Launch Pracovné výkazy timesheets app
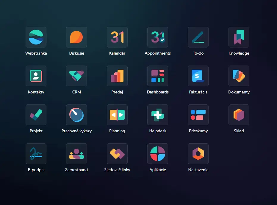 [76, 115]
